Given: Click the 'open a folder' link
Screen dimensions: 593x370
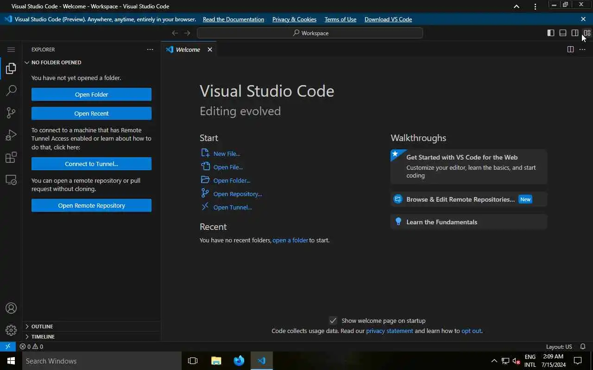Looking at the screenshot, I should [290, 240].
